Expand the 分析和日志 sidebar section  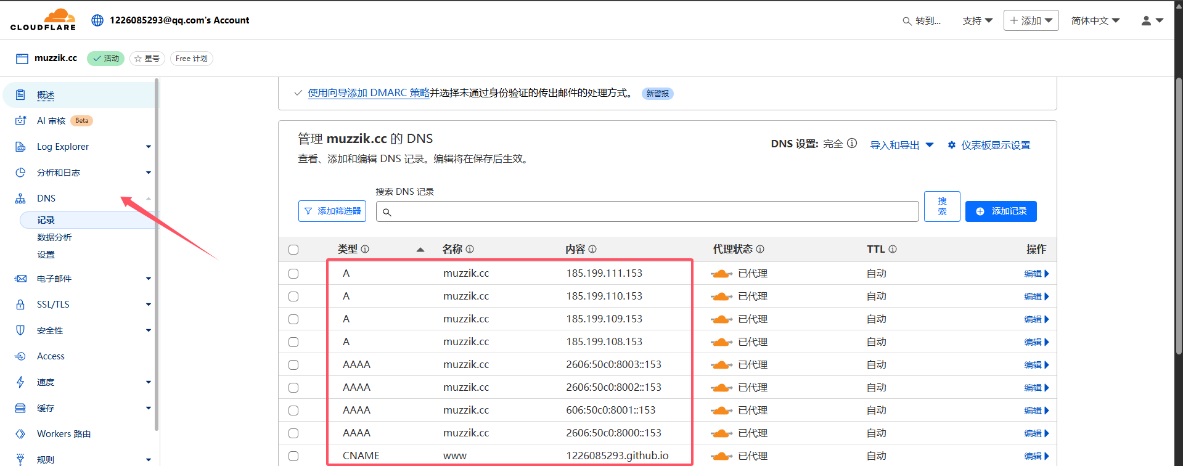pyautogui.click(x=149, y=173)
